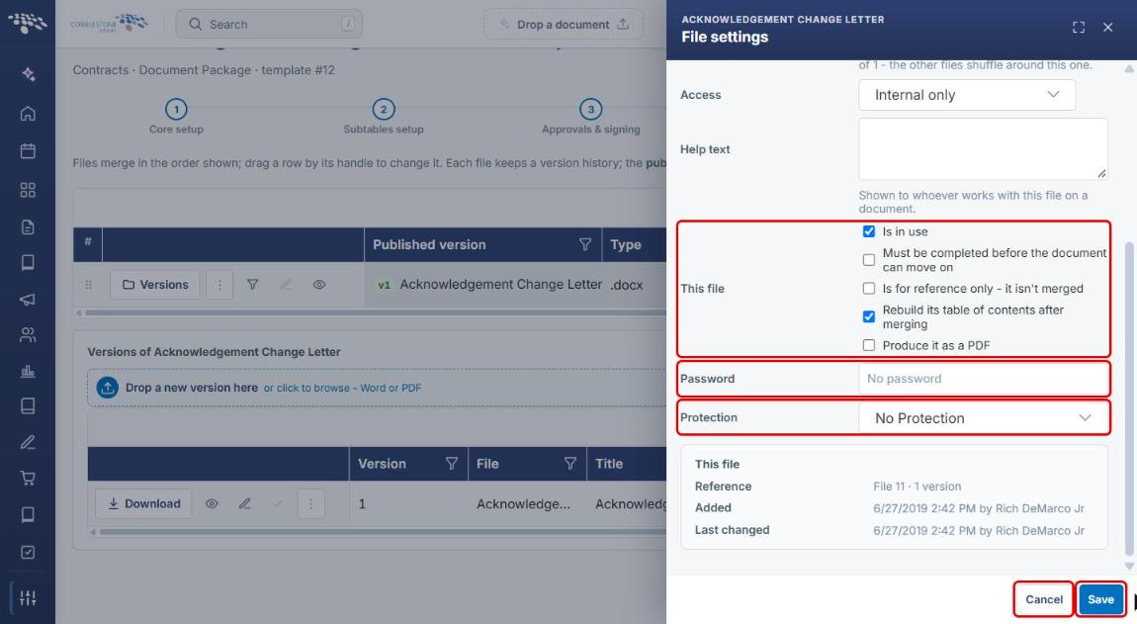This screenshot has width=1137, height=624.
Task: Click the Type column header
Action: pyautogui.click(x=635, y=244)
